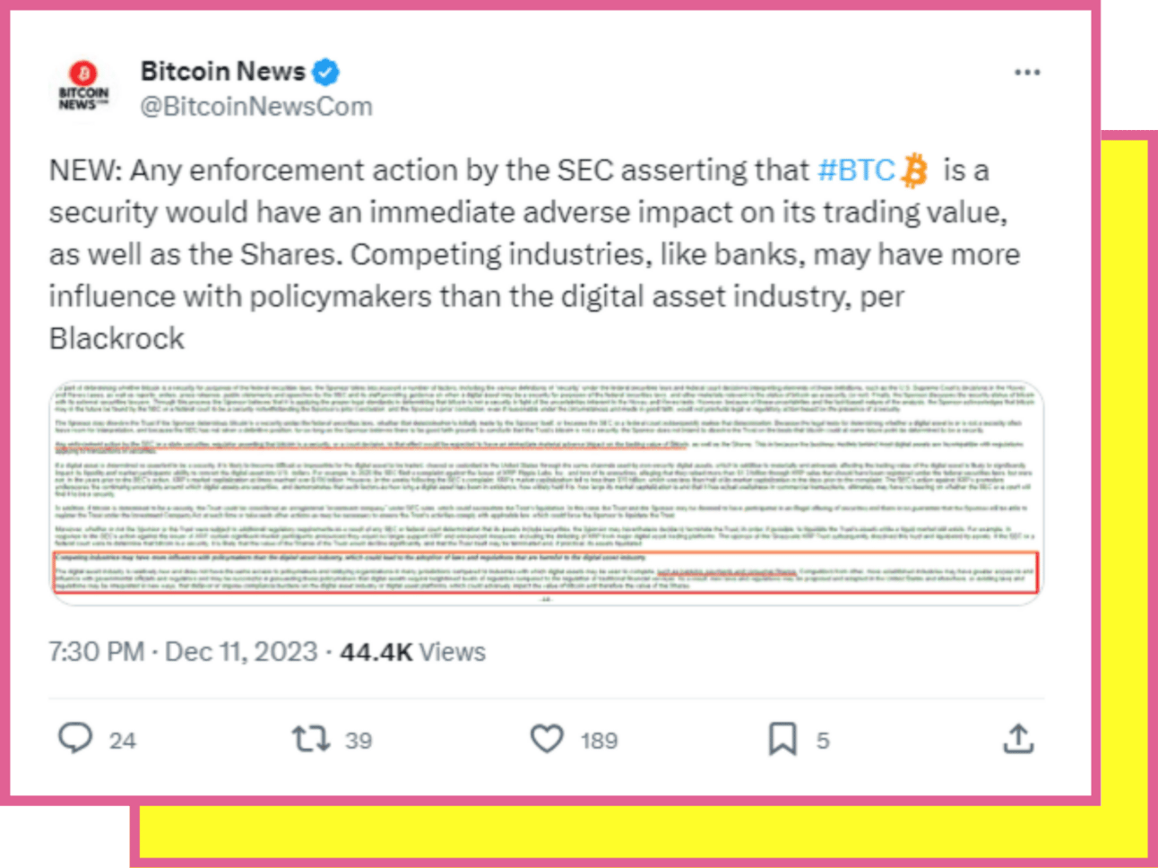Open the @BitcoinNewsCom handle link

point(256,107)
